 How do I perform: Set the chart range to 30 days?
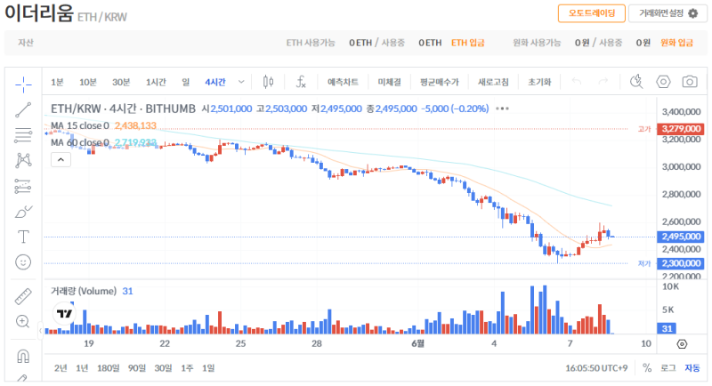163,368
